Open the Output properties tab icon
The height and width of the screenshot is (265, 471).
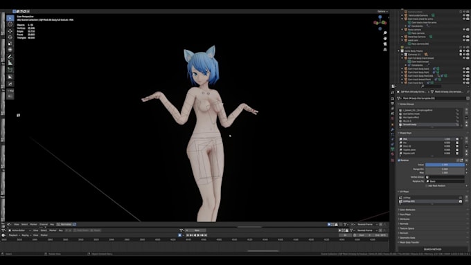tap(393, 104)
